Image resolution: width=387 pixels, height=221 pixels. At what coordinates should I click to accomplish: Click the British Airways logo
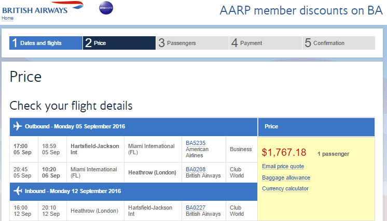(43, 8)
